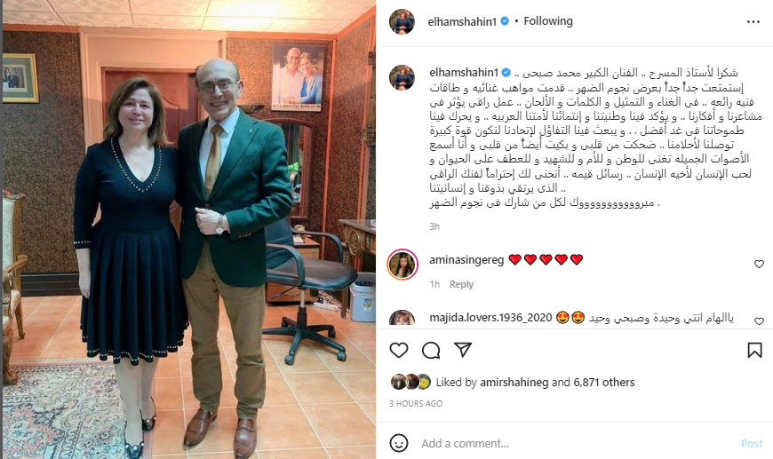
Task: Open the three-dot more options menu
Action: click(x=753, y=21)
